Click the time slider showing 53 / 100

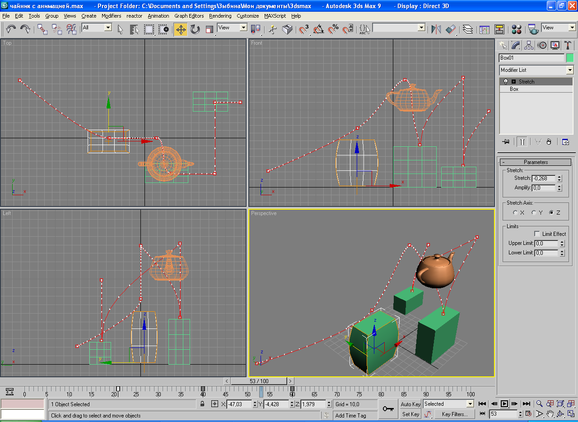coord(259,381)
